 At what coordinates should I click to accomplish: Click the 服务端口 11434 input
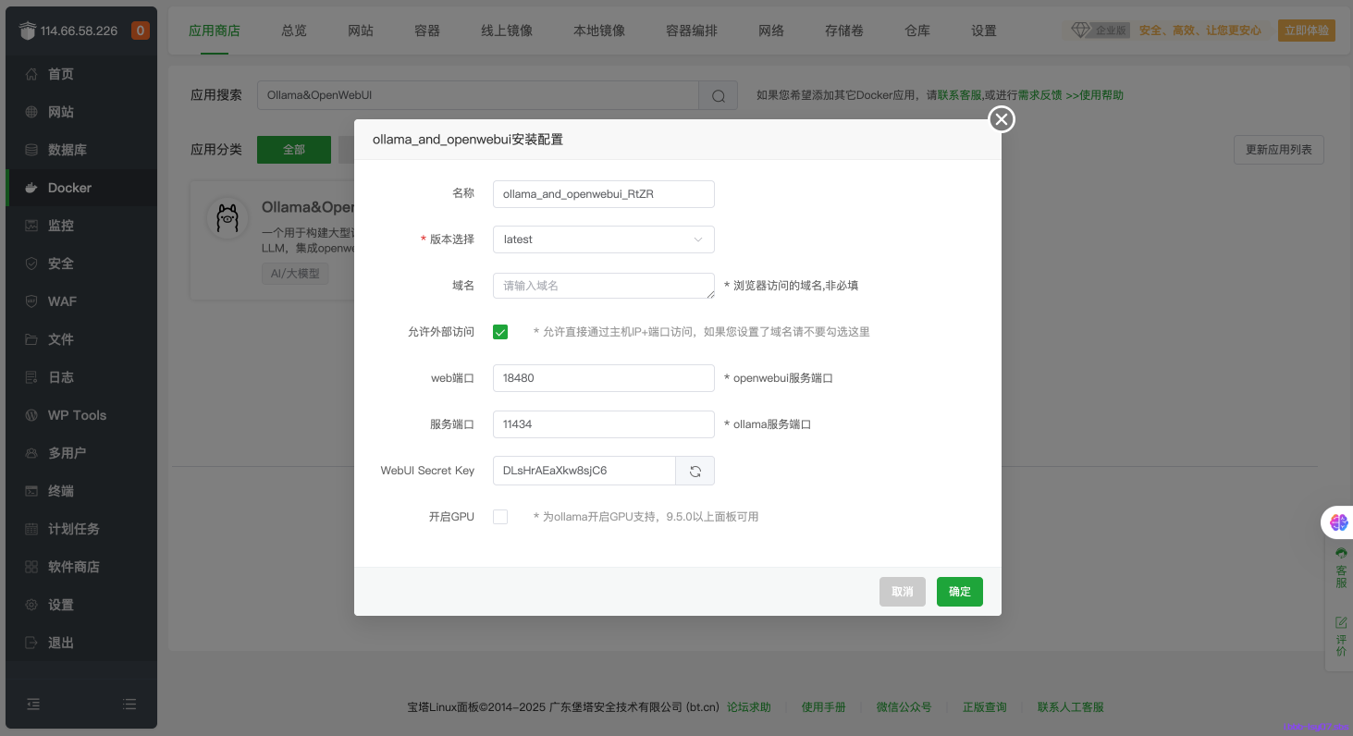point(604,424)
